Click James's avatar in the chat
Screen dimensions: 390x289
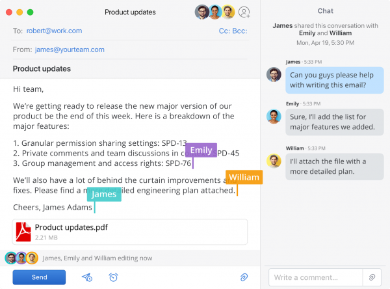click(274, 74)
